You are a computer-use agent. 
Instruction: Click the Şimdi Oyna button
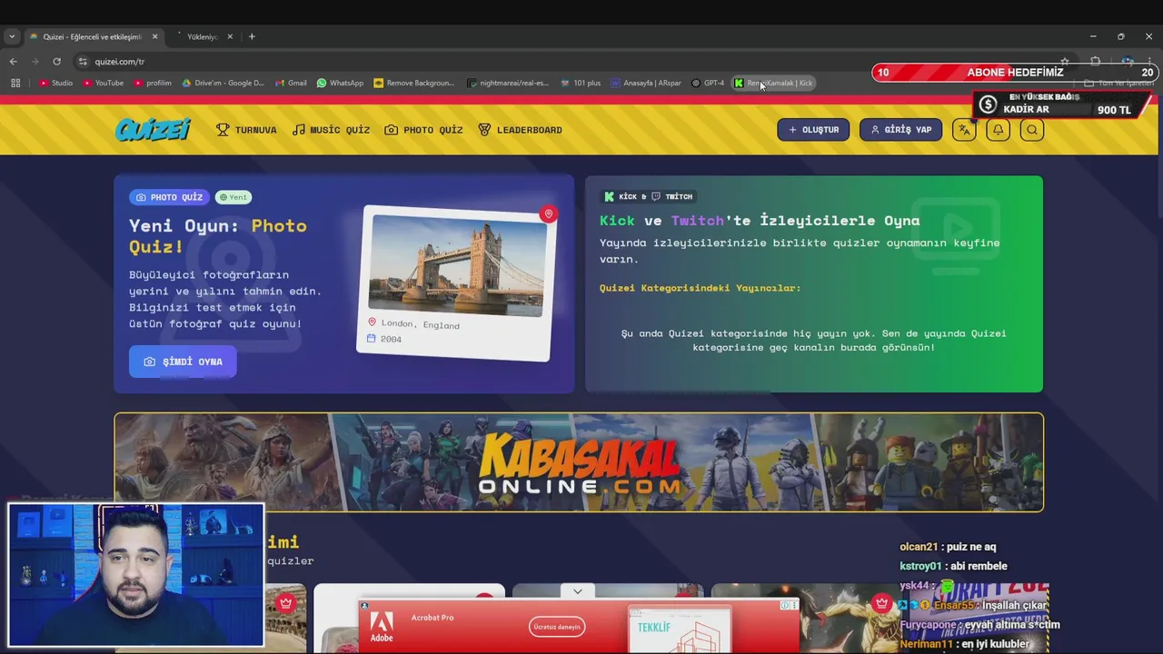click(x=183, y=362)
